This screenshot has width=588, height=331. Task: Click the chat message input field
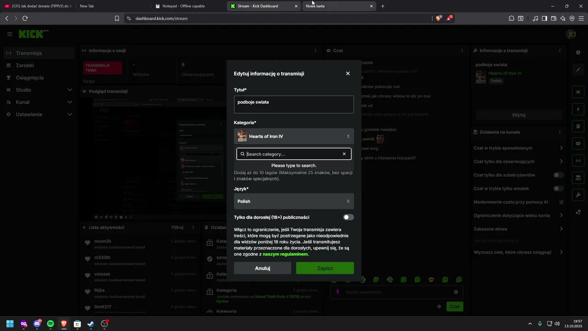pos(396,292)
